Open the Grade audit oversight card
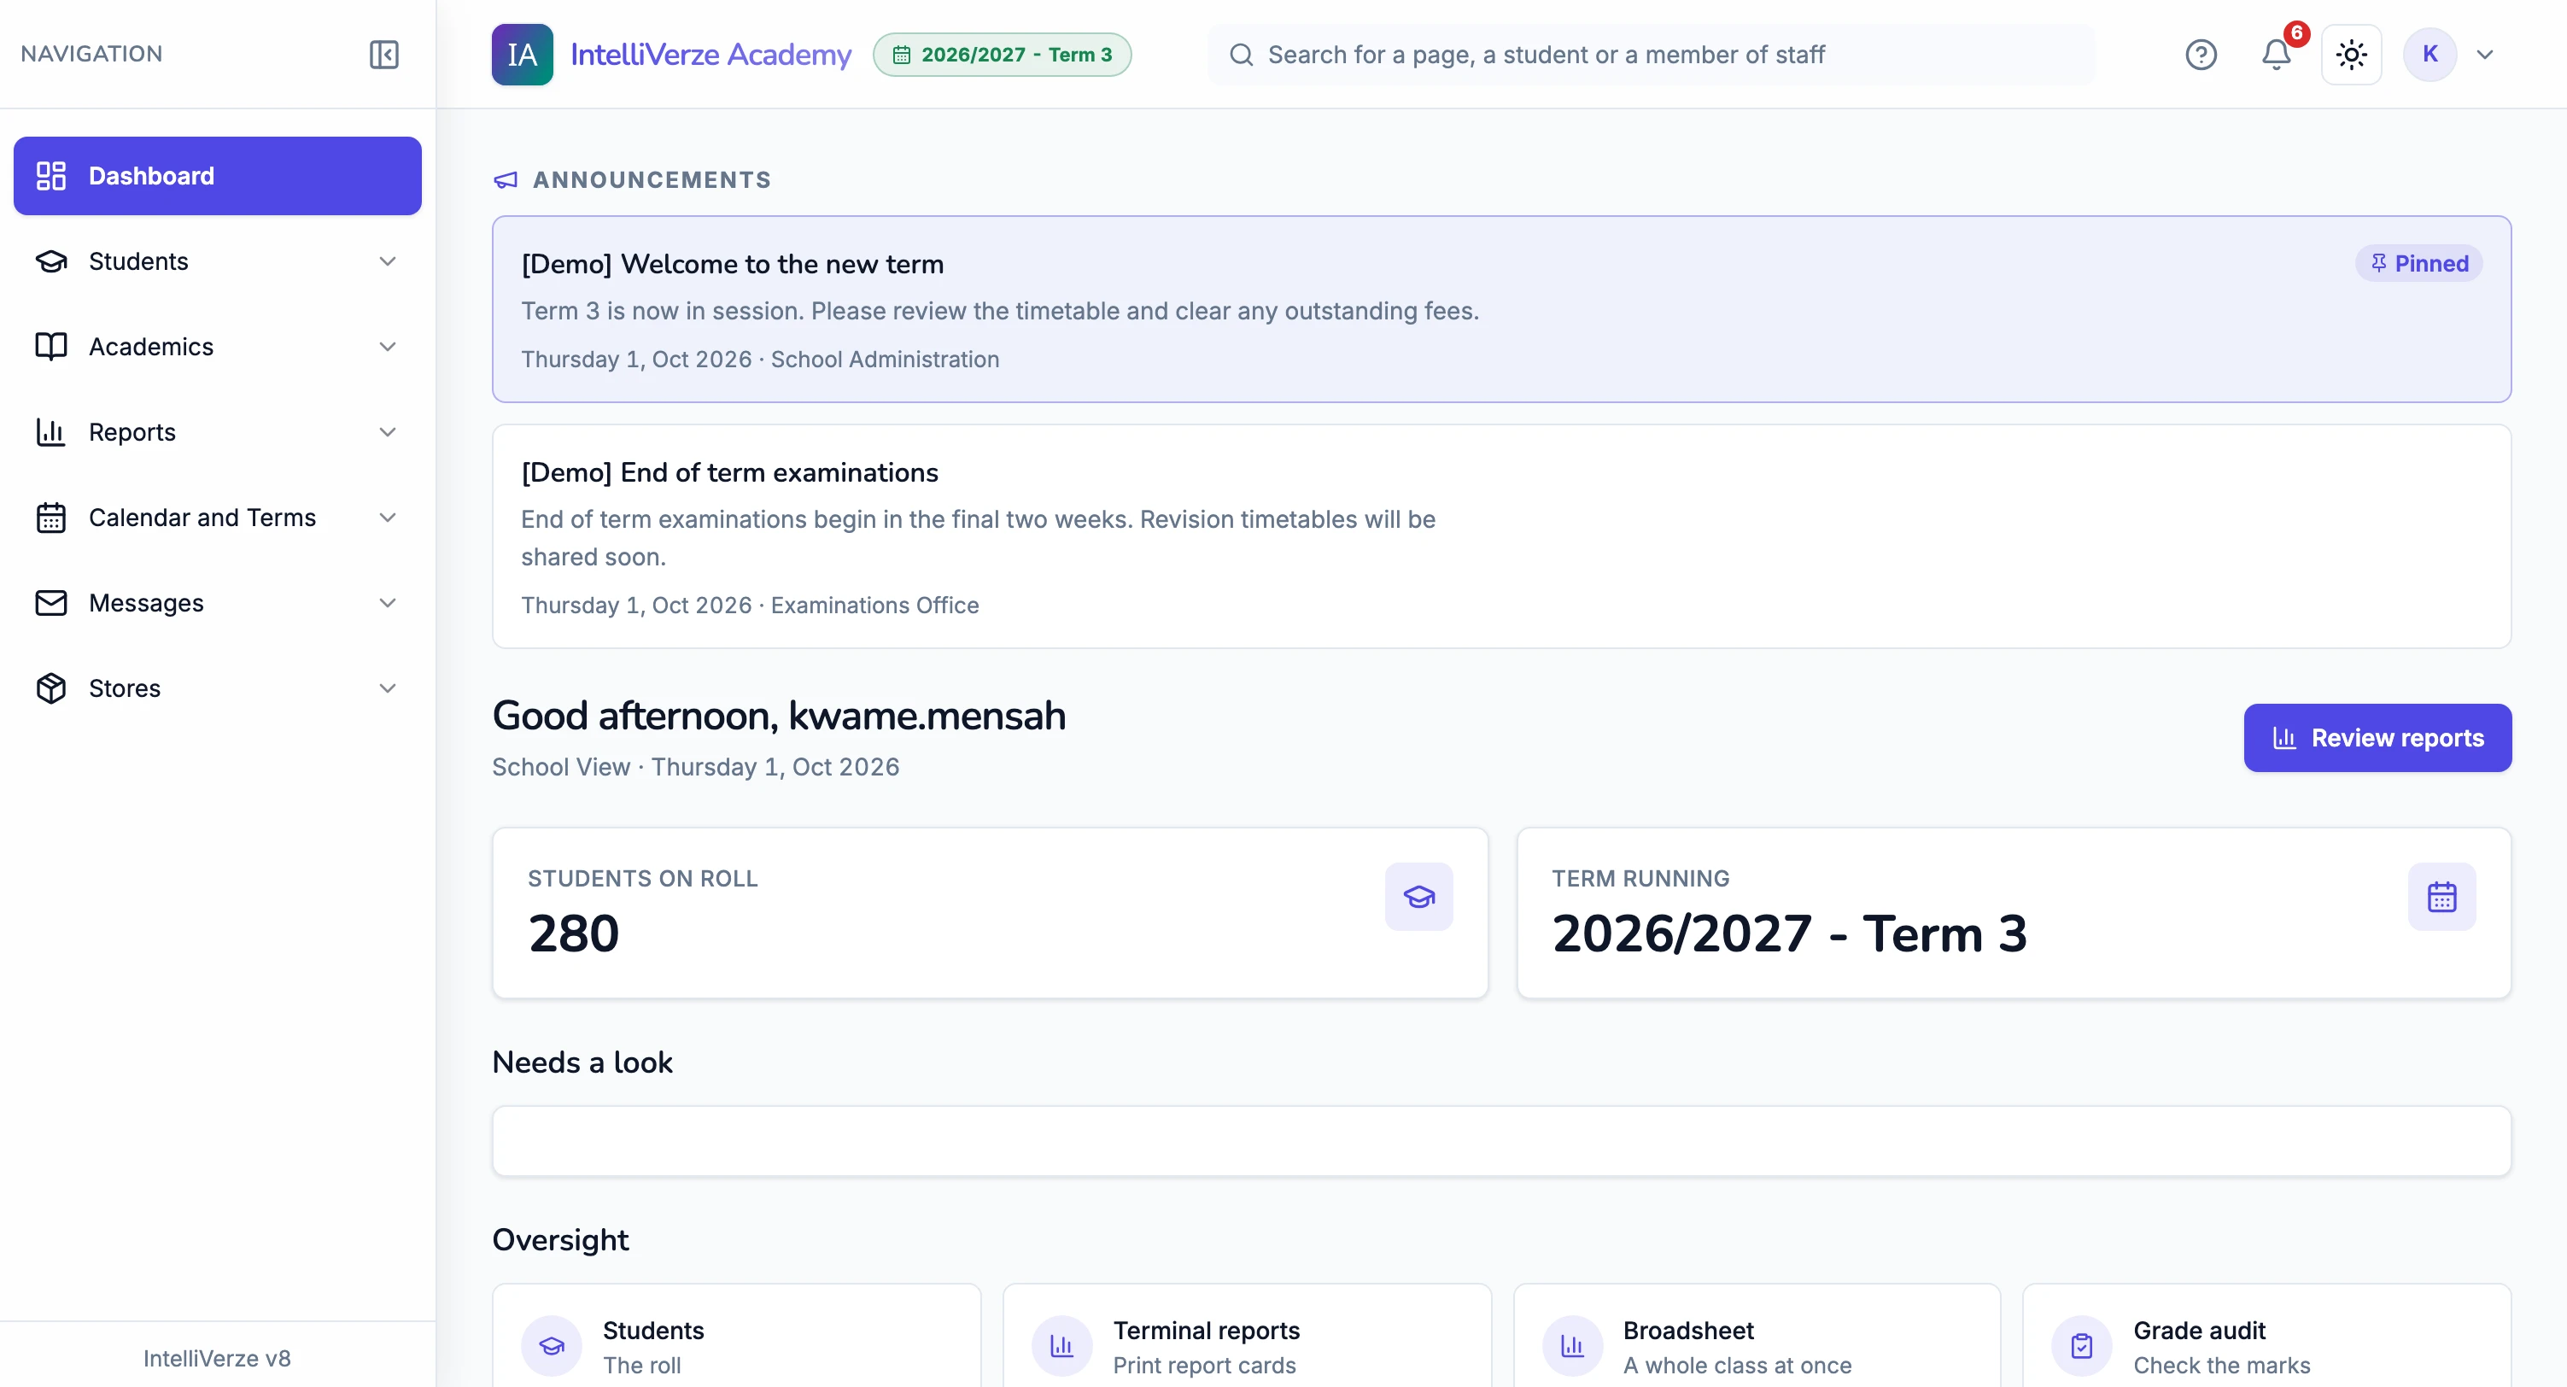2567x1387 pixels. [2267, 1336]
